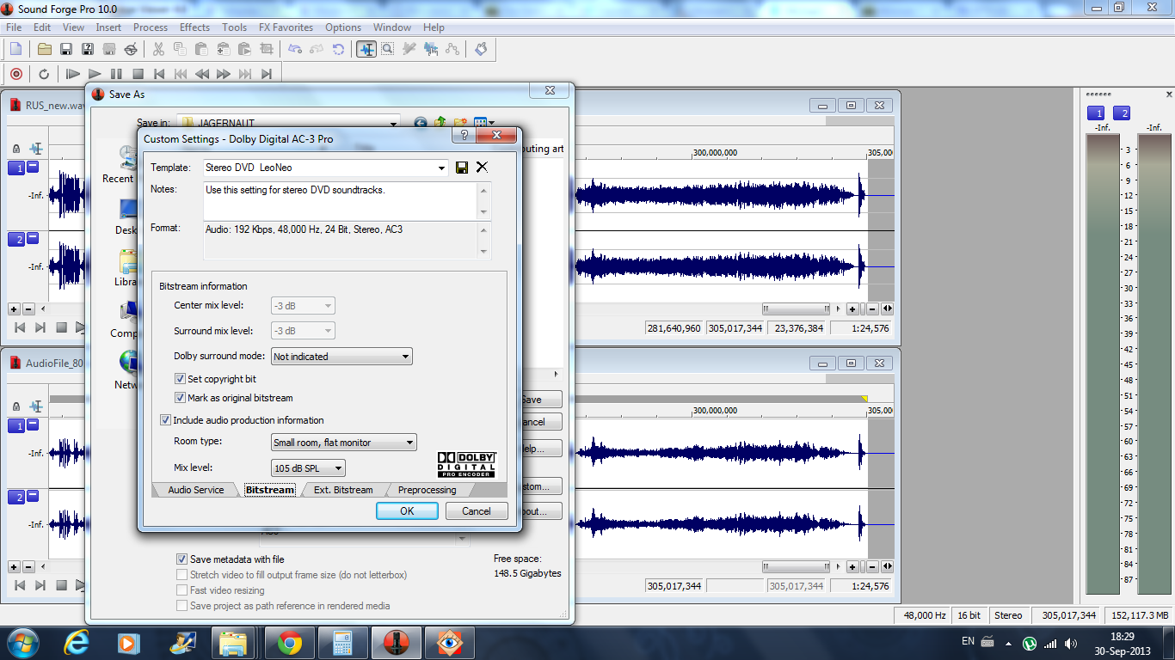Click the Record button in transport toolbar
The height and width of the screenshot is (660, 1175).
click(15, 74)
